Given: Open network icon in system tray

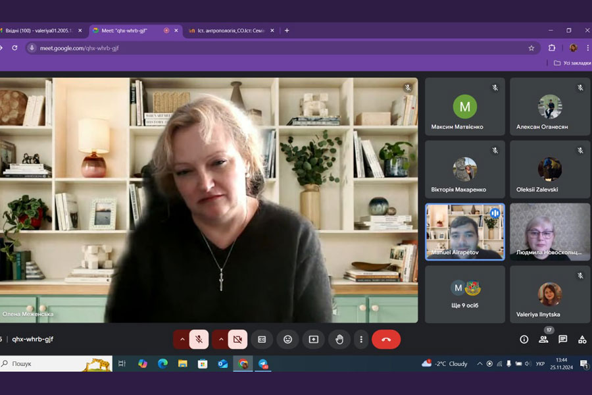Looking at the screenshot, I should pyautogui.click(x=499, y=363).
